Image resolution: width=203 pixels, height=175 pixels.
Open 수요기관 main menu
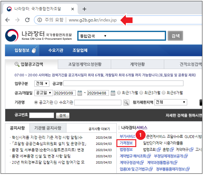[x=56, y=50]
